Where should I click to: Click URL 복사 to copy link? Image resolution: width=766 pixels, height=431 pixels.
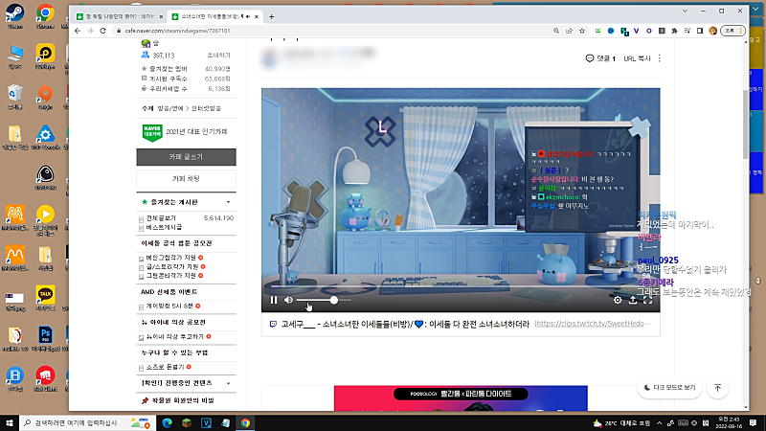pos(637,58)
